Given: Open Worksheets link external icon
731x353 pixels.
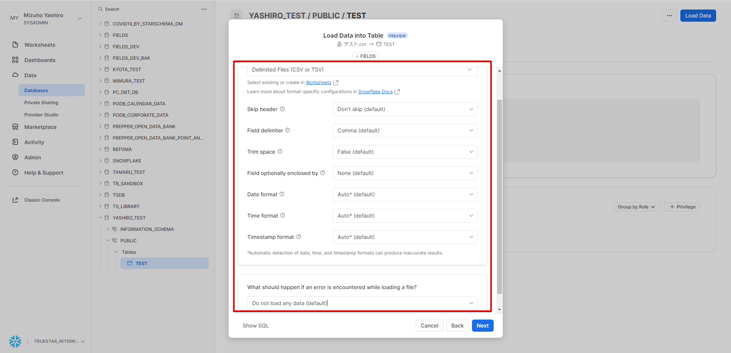Looking at the screenshot, I should click(x=336, y=83).
